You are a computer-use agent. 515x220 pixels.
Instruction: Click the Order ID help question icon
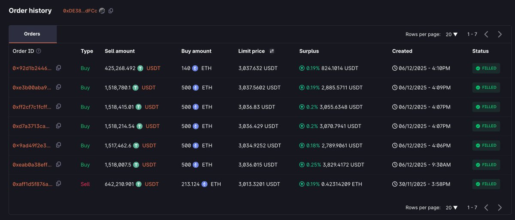click(x=39, y=51)
